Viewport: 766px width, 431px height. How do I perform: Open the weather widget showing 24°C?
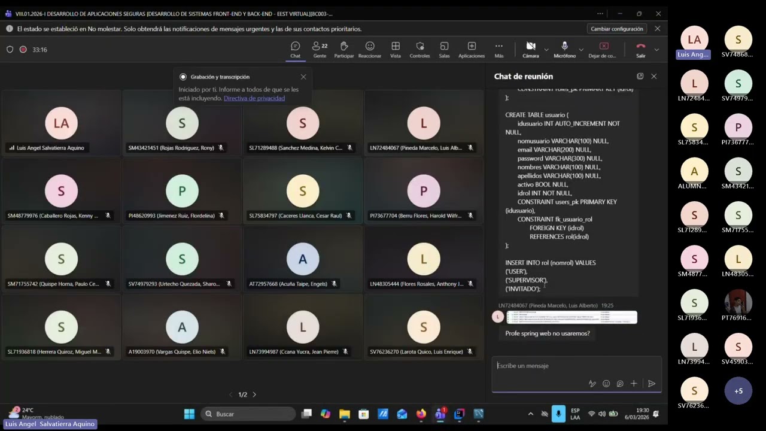click(x=36, y=413)
